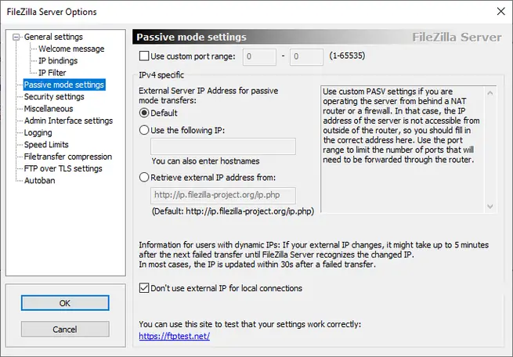This screenshot has width=513, height=357.
Task: Open the Welcome message settings page
Action: 70,49
